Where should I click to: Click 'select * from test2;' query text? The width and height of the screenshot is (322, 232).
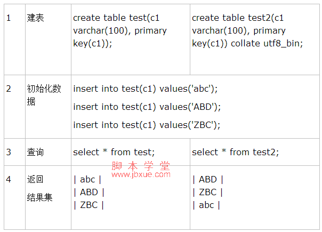point(235,153)
